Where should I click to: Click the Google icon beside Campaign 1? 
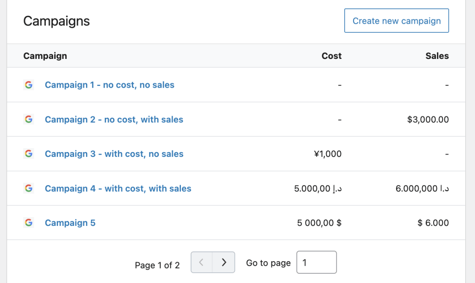click(29, 85)
